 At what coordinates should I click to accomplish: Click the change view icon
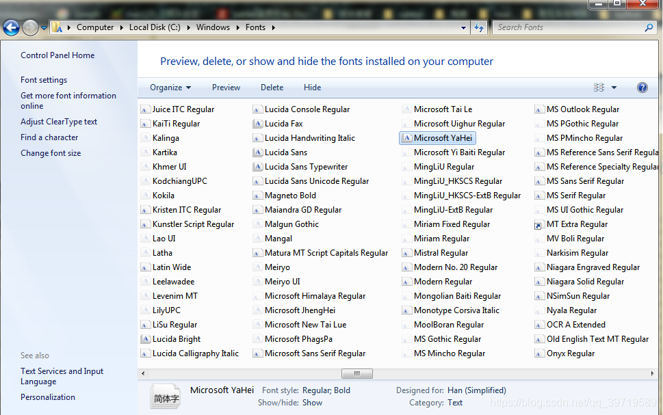pyautogui.click(x=599, y=88)
